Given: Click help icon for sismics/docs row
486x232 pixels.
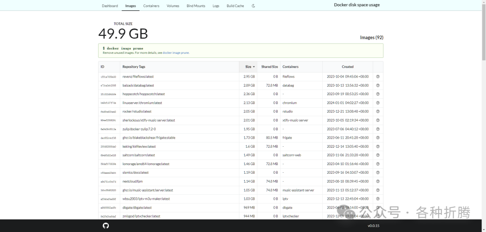Looking at the screenshot, I should pos(378,173).
